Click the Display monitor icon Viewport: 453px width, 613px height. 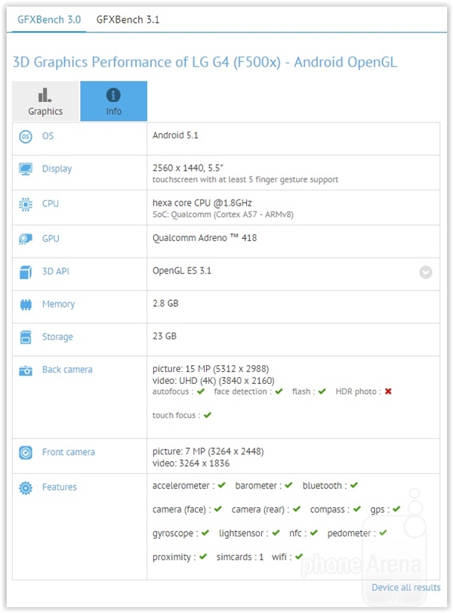[26, 169]
